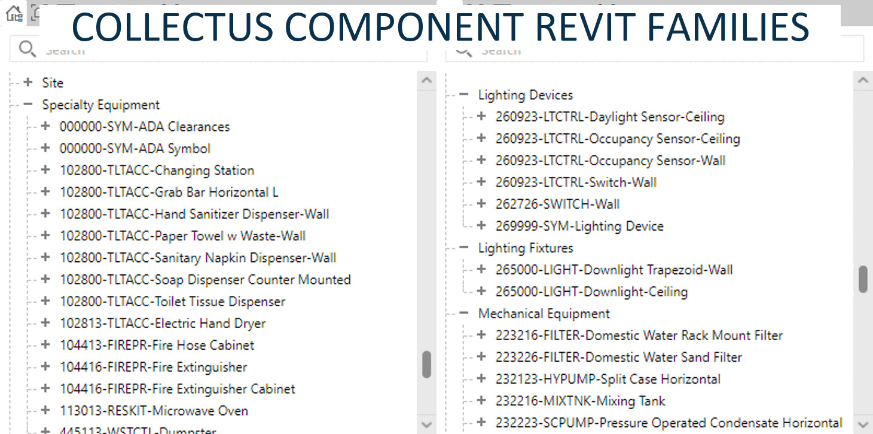Click the left panel search magnifier icon

[x=27, y=50]
